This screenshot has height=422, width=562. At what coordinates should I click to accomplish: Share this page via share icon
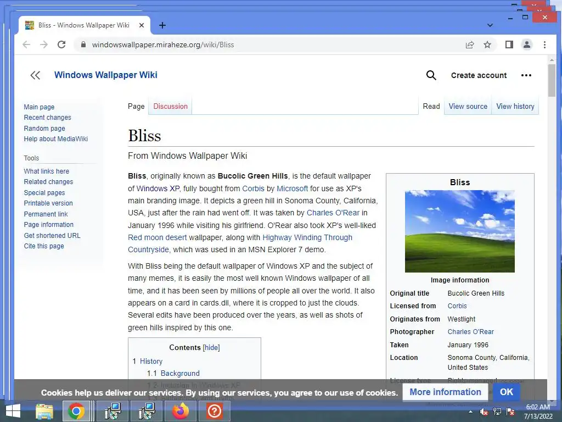(x=470, y=45)
